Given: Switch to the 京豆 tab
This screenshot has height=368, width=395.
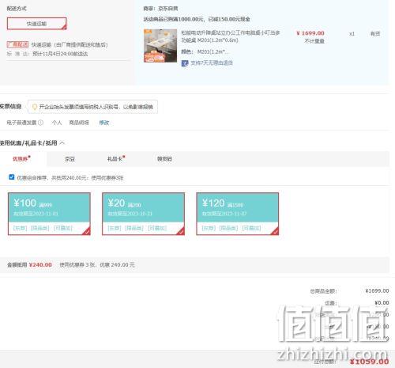Looking at the screenshot, I should pos(70,159).
